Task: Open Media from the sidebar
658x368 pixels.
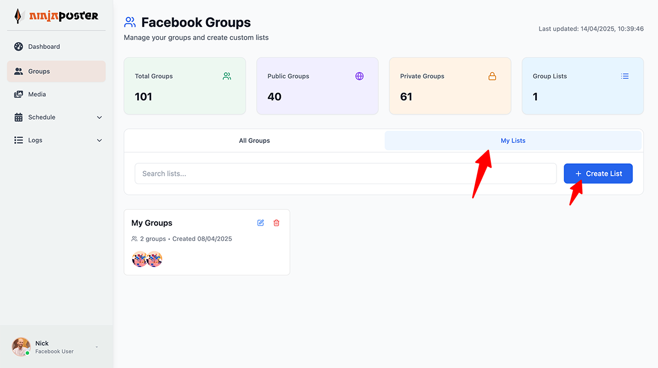Action: 56,94
